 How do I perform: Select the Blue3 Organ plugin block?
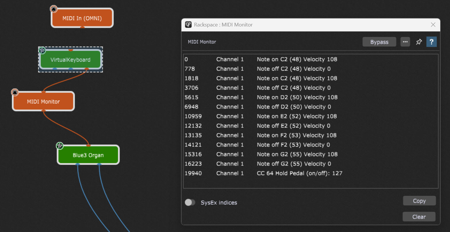coord(88,155)
